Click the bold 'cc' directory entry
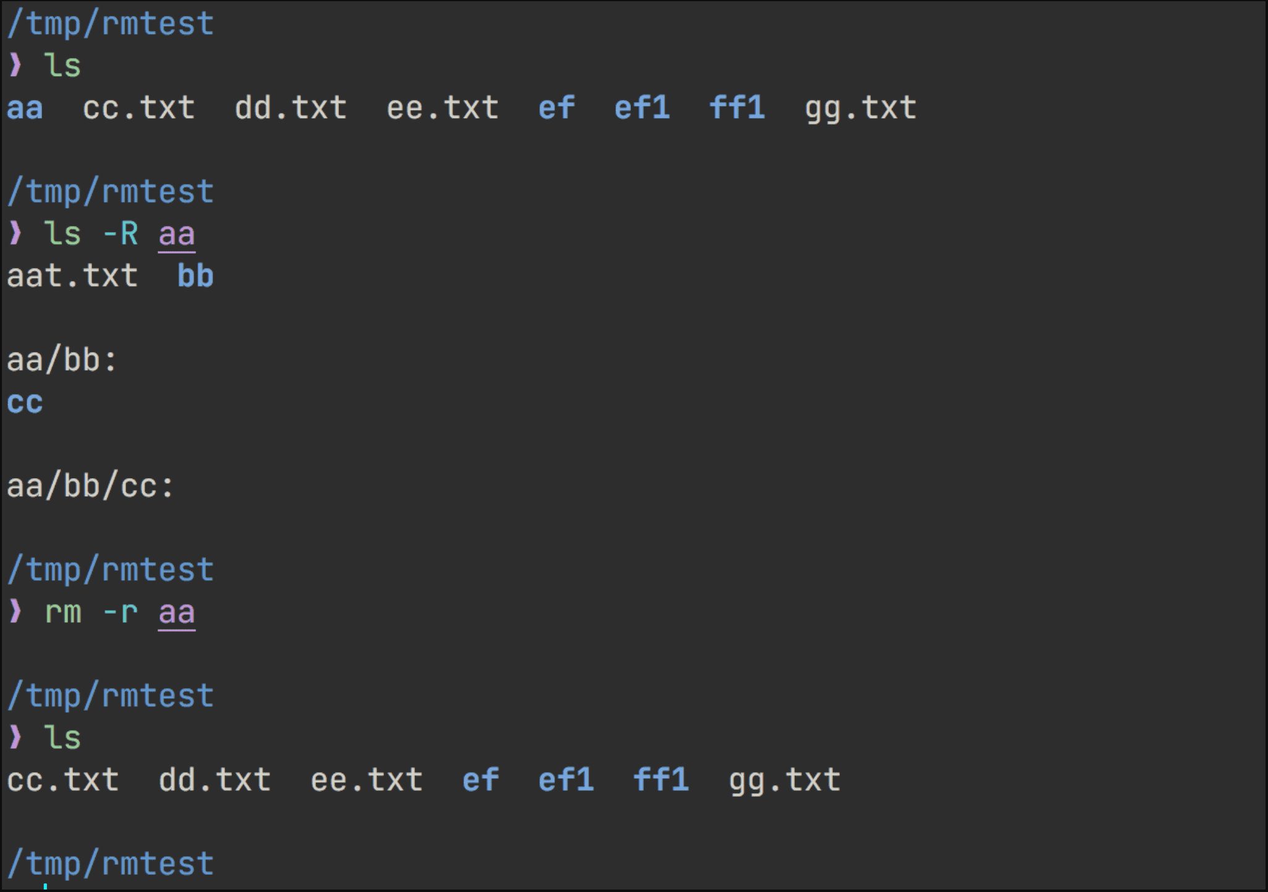Image resolution: width=1268 pixels, height=892 pixels. click(x=25, y=403)
